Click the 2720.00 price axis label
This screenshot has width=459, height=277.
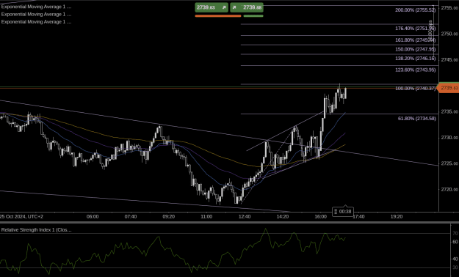click(x=449, y=189)
